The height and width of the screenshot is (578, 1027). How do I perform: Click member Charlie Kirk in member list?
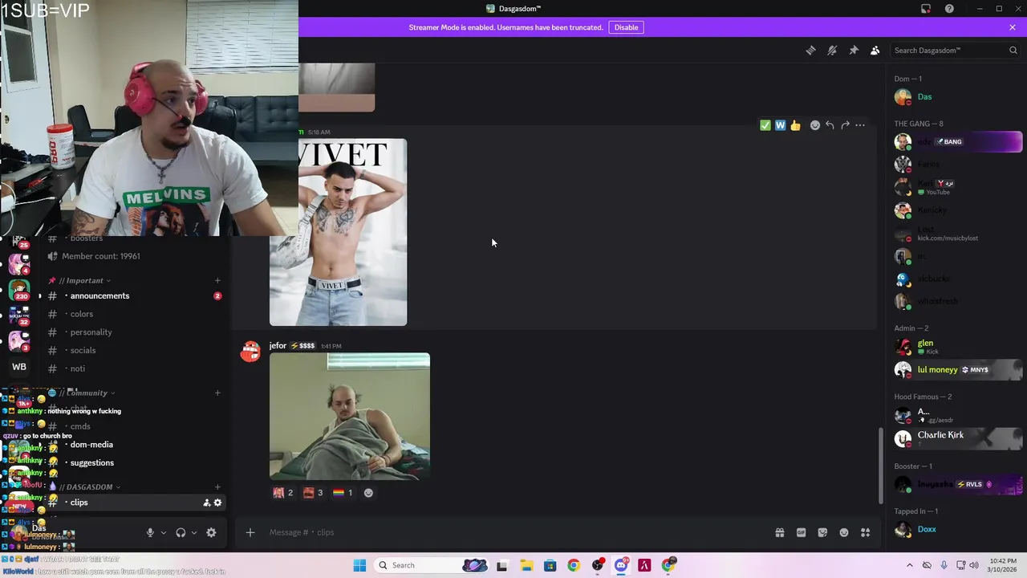[957, 438]
